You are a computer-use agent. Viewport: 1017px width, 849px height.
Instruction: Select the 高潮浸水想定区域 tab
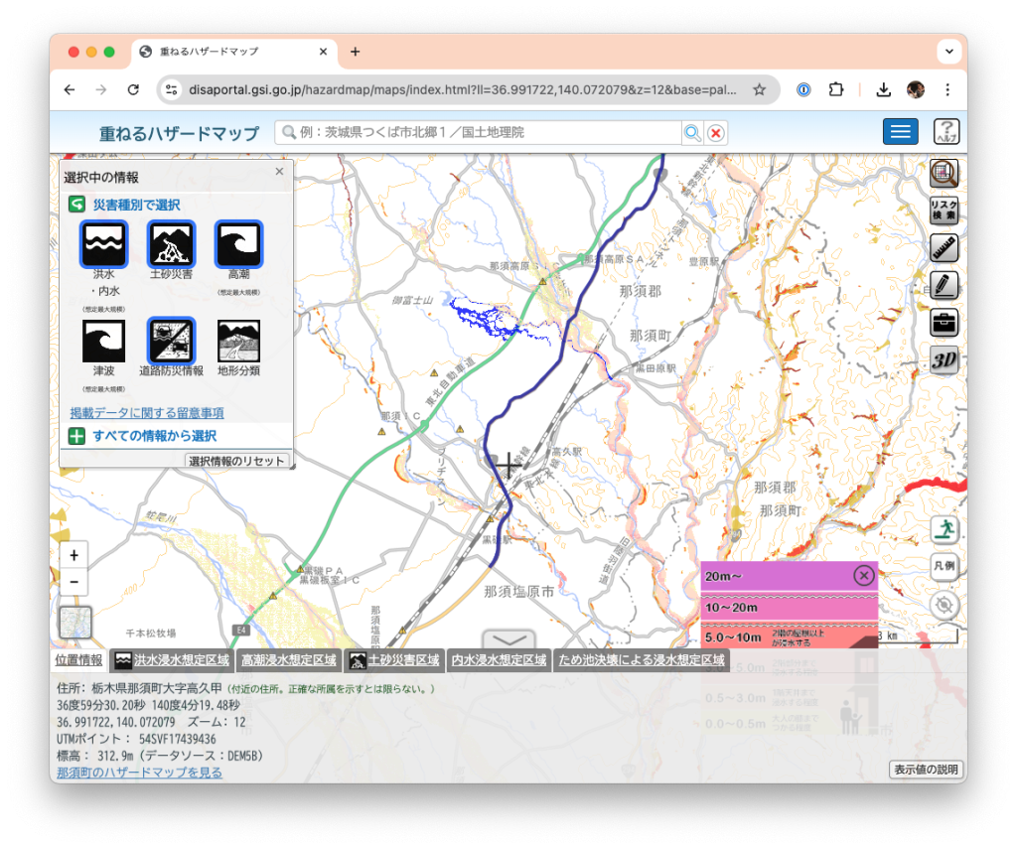(289, 660)
